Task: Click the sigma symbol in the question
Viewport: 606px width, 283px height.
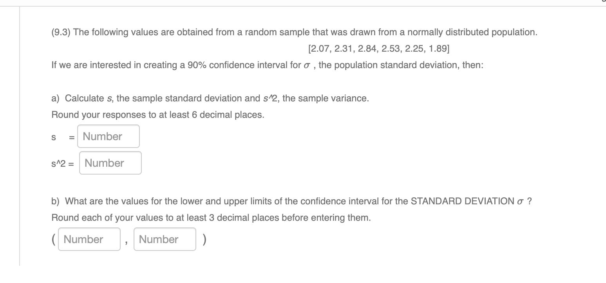Action: pyautogui.click(x=307, y=65)
